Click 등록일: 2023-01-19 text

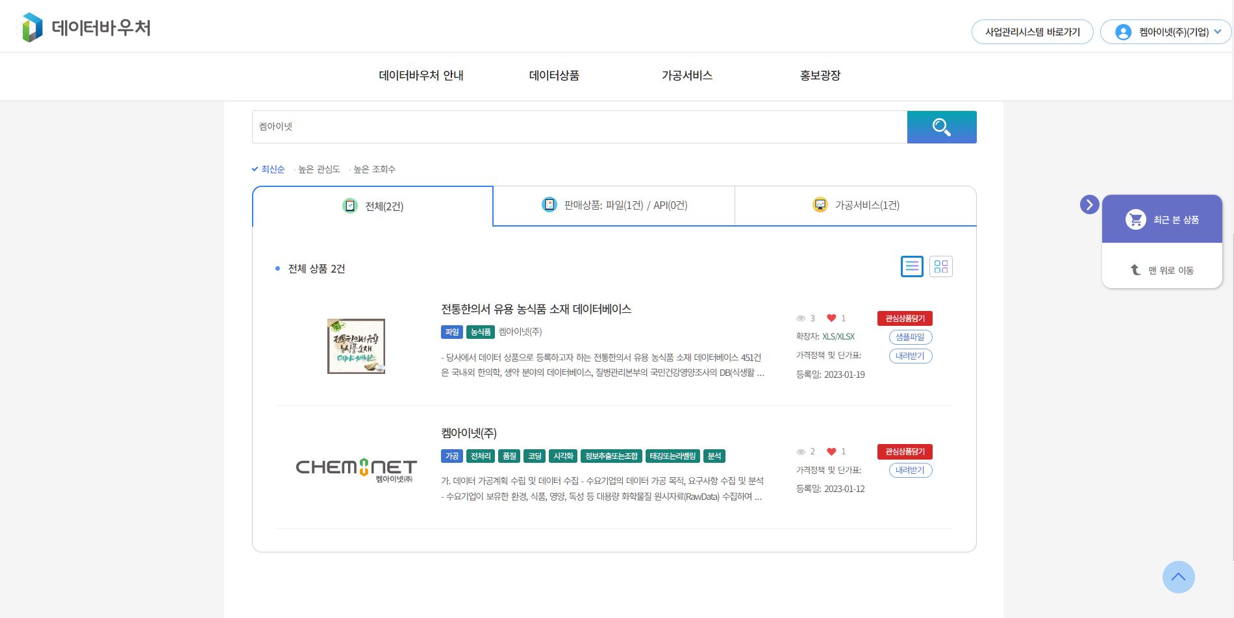pos(830,375)
